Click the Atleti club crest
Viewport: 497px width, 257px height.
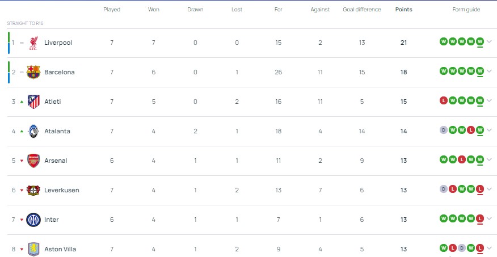click(x=33, y=102)
